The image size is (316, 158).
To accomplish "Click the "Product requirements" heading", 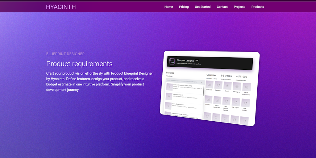I will click(79, 64).
